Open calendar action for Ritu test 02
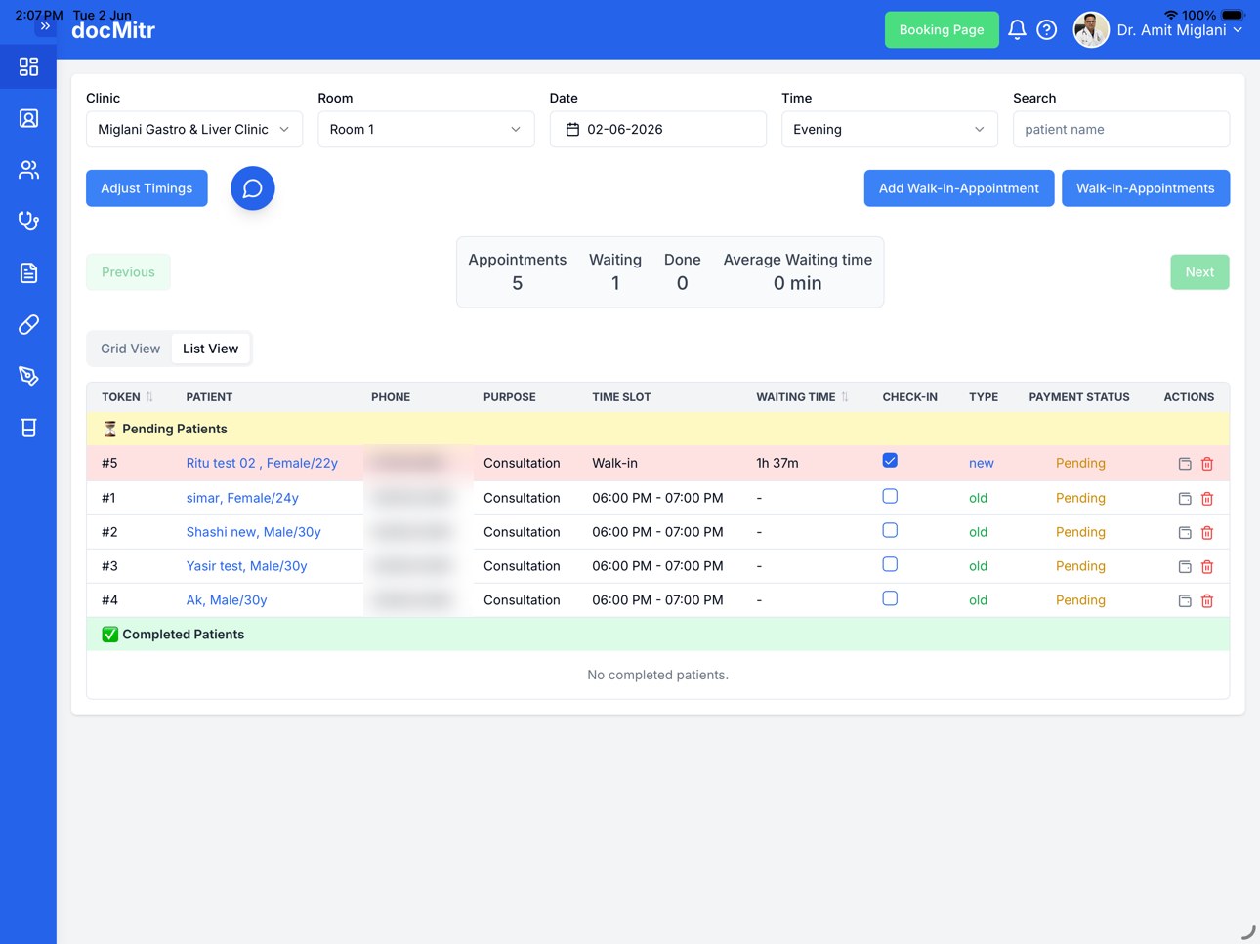 (1185, 464)
